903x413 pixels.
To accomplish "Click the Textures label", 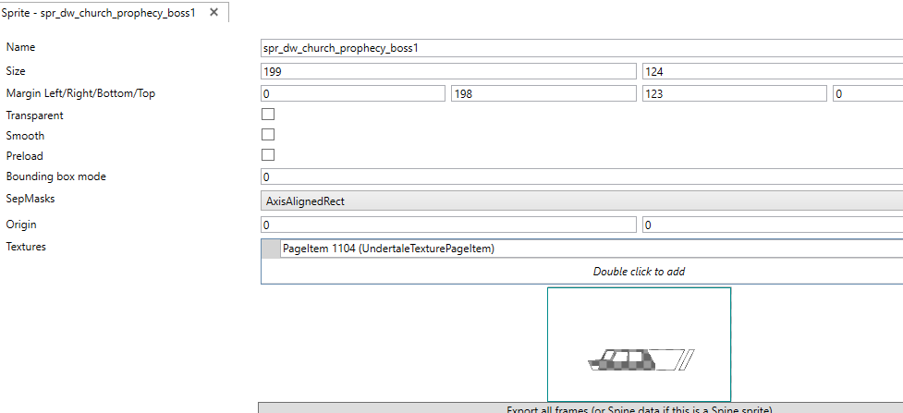I will coord(26,247).
